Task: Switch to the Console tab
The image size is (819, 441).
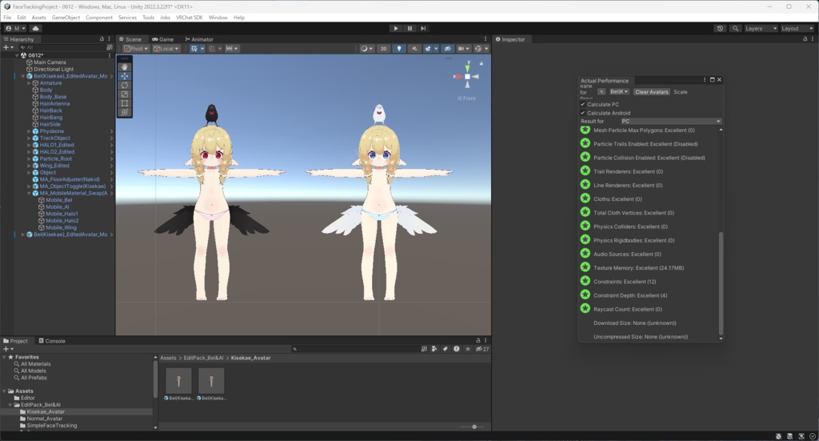Action: click(x=52, y=341)
